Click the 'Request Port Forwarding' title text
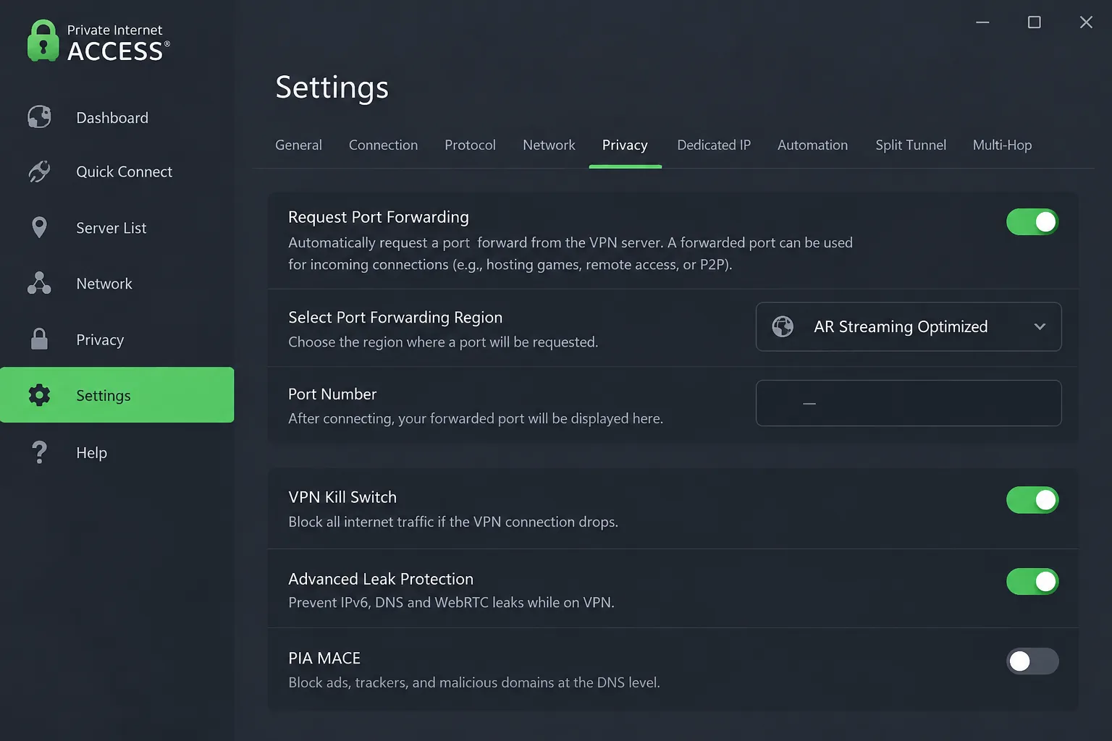Image resolution: width=1112 pixels, height=741 pixels. (379, 217)
